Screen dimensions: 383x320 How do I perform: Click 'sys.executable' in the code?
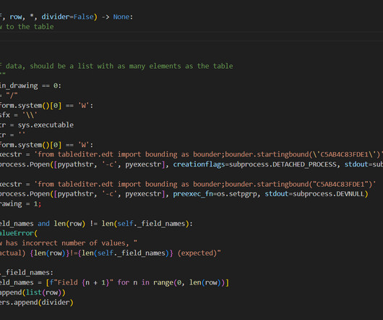point(46,125)
